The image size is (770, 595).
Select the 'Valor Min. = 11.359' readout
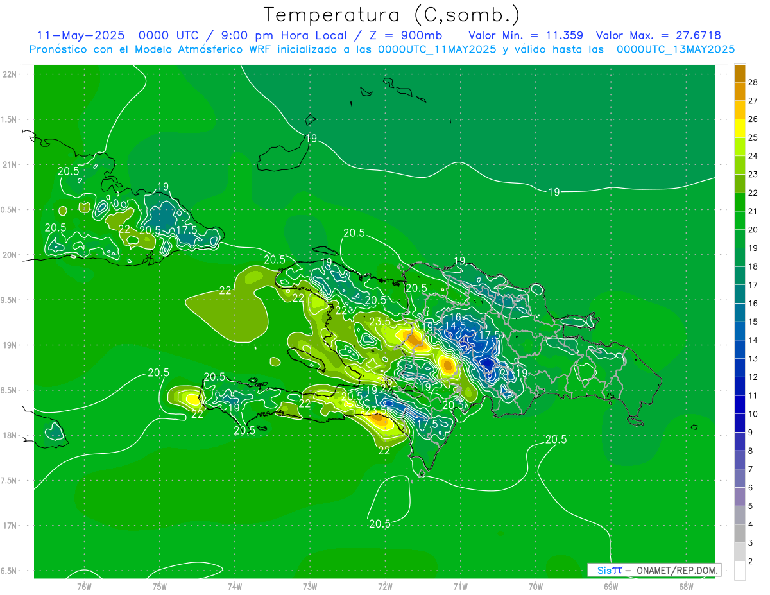pos(526,35)
